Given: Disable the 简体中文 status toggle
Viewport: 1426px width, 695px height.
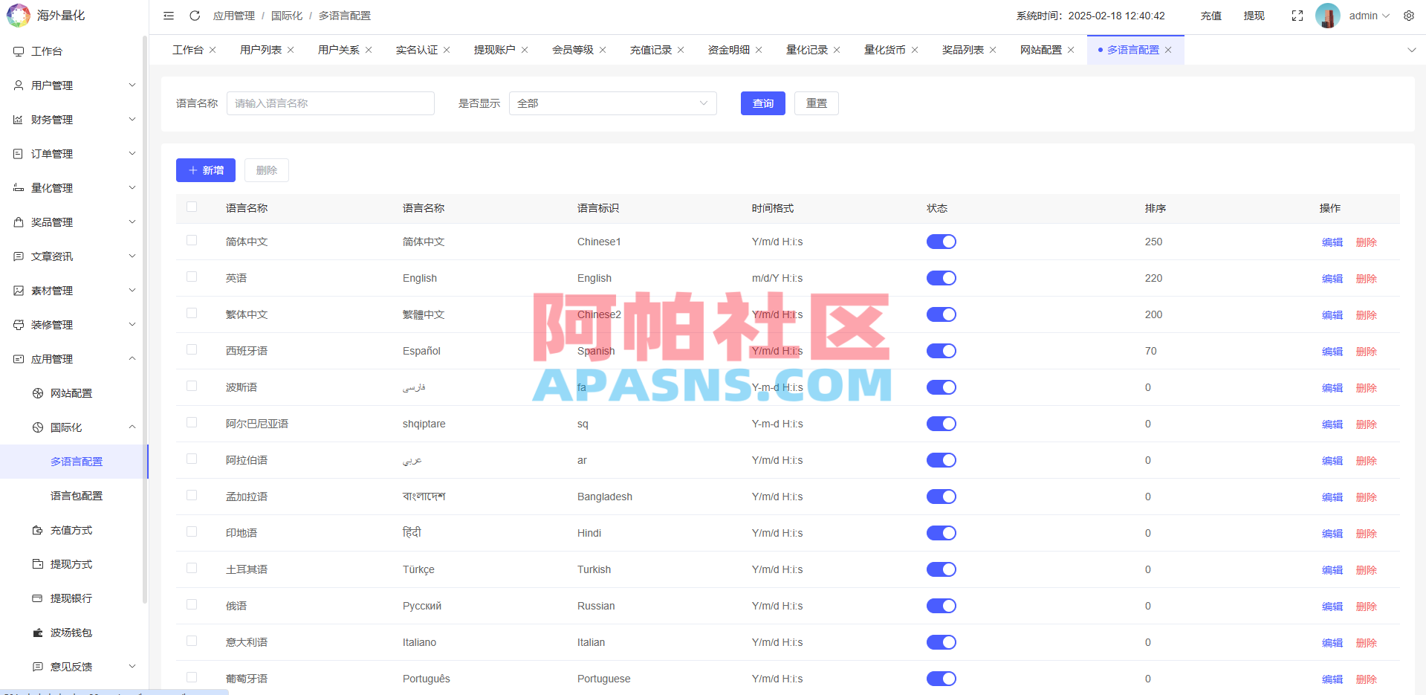Looking at the screenshot, I should [941, 241].
